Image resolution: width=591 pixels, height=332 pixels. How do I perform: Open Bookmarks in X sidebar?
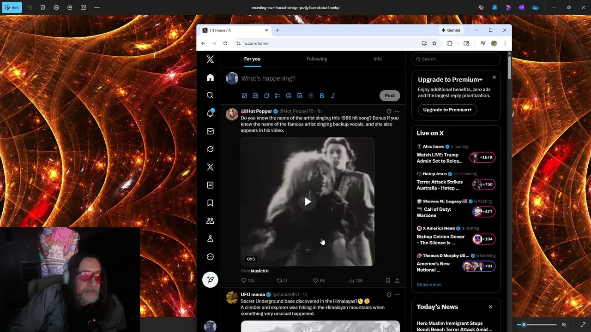210,203
